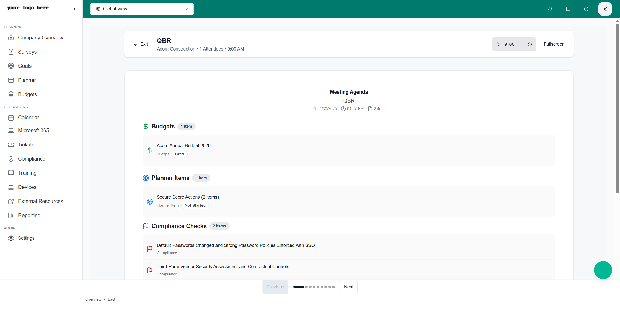The width and height of the screenshot is (620, 310).
Task: Jump to second dot in progress indicator
Action: click(306, 287)
